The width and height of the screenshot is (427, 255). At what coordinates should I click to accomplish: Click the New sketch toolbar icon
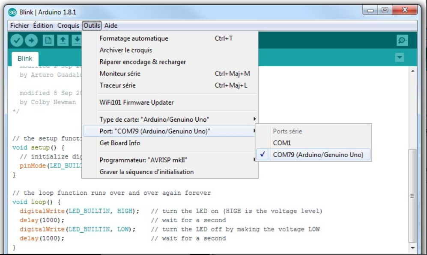tap(48, 40)
